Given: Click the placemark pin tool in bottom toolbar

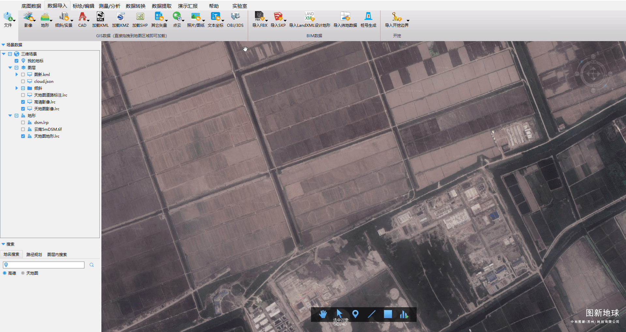Looking at the screenshot, I should tap(355, 314).
